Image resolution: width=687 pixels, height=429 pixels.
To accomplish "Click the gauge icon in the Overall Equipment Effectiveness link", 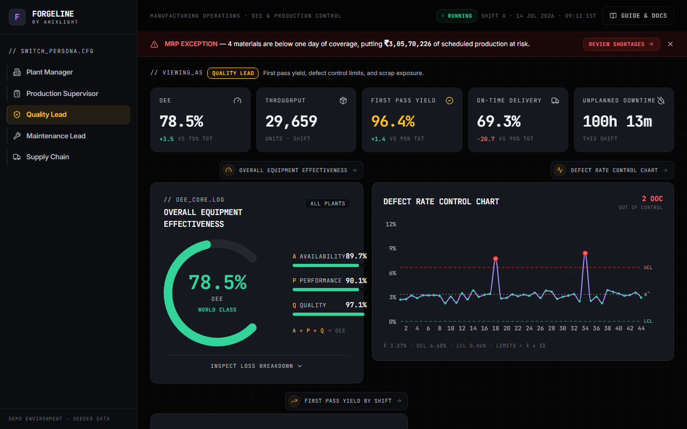I will coord(229,170).
